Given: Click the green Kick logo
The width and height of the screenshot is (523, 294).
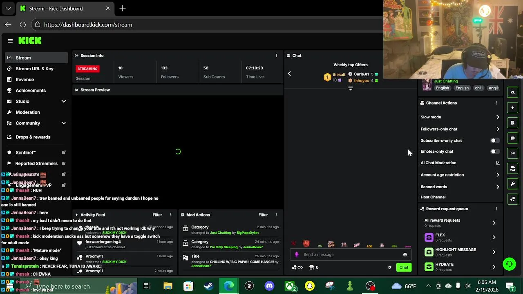Looking at the screenshot, I should pyautogui.click(x=30, y=41).
